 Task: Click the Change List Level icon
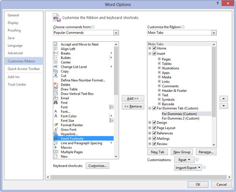point(56,67)
